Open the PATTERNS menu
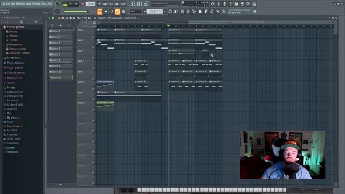The width and height of the screenshot is (345, 194). (x=20, y=4)
